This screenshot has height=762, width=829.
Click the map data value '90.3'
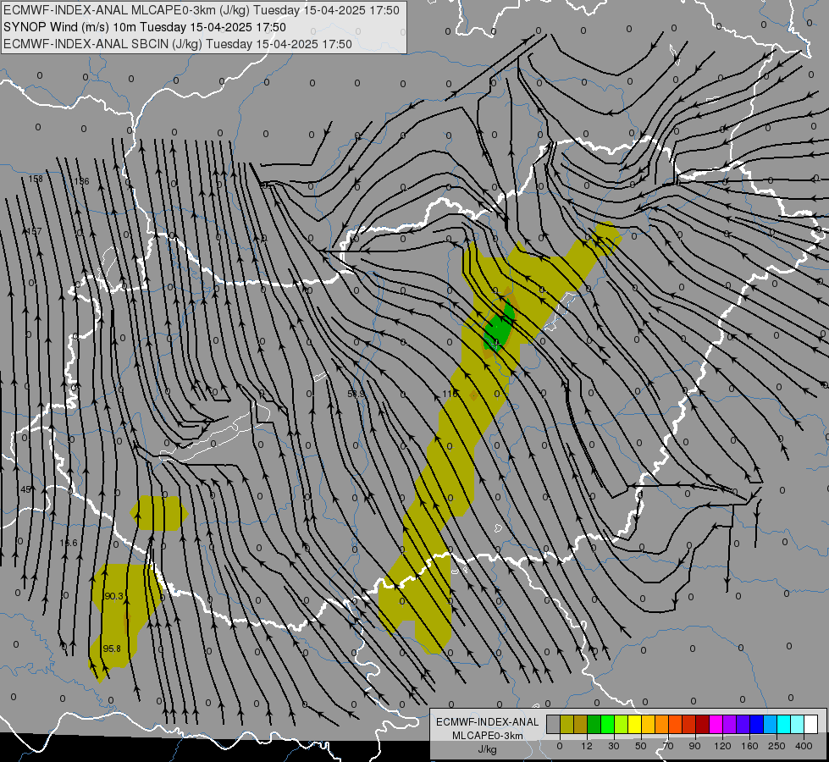click(113, 596)
